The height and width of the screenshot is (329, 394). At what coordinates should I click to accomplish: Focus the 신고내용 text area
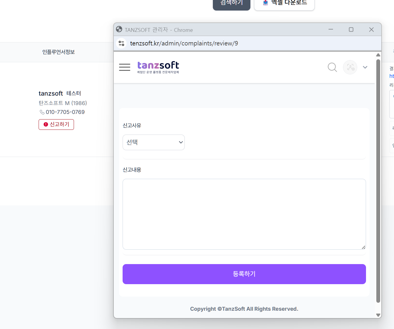pos(244,214)
